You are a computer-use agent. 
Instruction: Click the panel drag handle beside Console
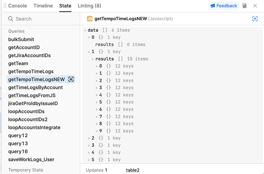5,6
